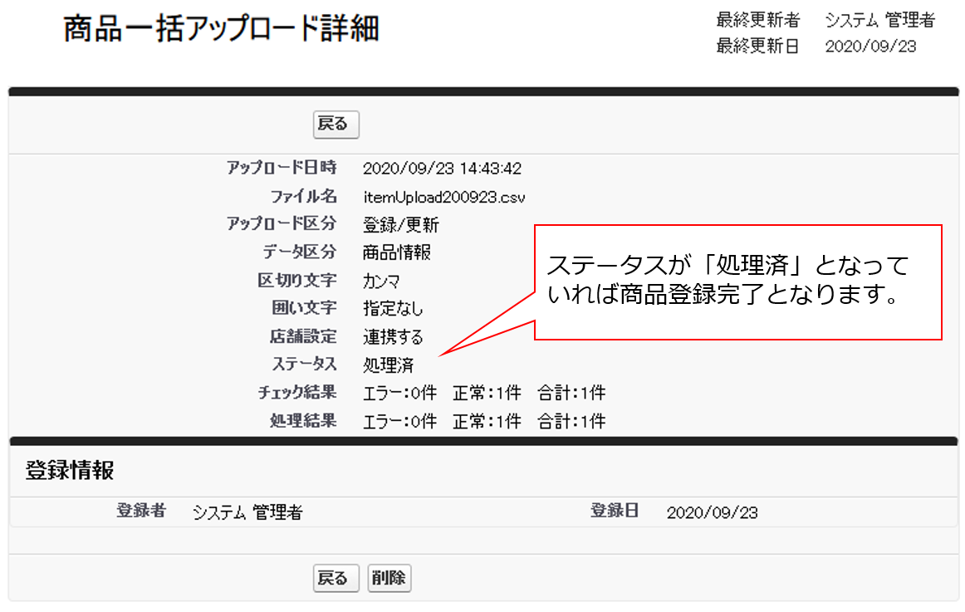Screen dimensions: 965x612
Task: Click the ステータス value 処理済
Action: tap(388, 365)
